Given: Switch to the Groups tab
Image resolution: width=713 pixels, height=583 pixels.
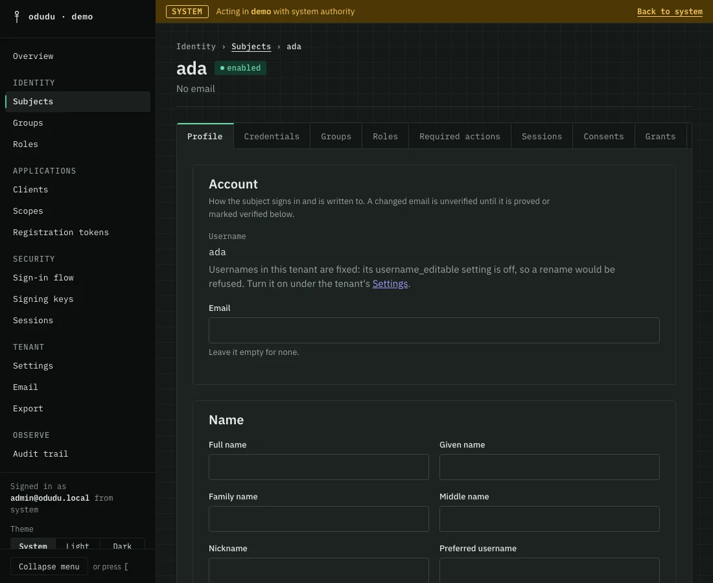Looking at the screenshot, I should pos(336,136).
